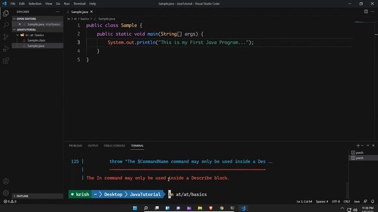Viewport: 378px width, 212px height.
Task: Open the Explorer view in activity bar
Action: coord(6,14)
